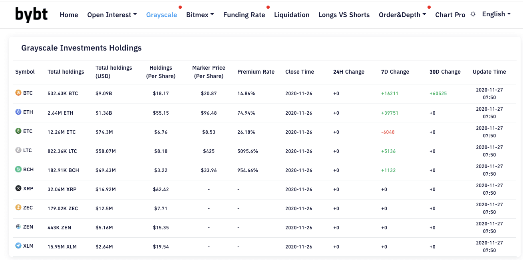Click the '+5136' LTC 7D change
Screen dimensions: 523x260
coord(388,151)
